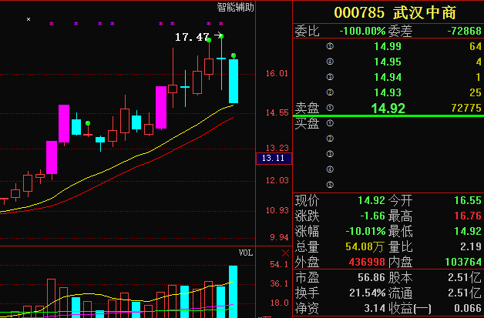Click the 换手 value 21.54%
The height and width of the screenshot is (318, 484).
[368, 293]
